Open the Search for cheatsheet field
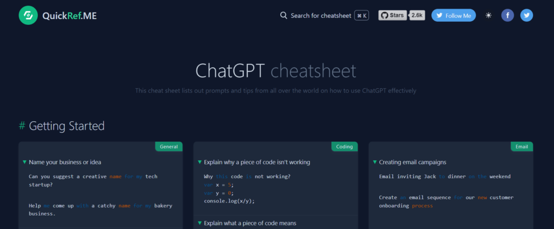554x229 pixels. point(324,16)
